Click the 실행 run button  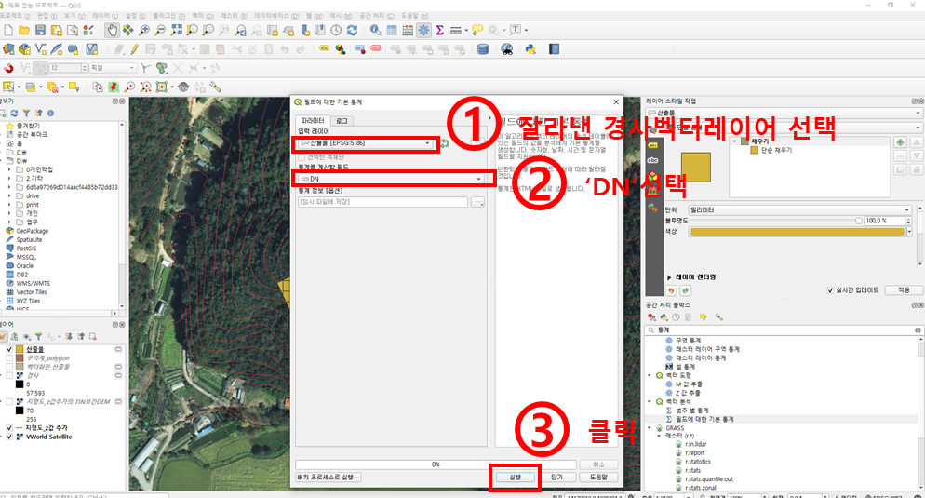[x=515, y=477]
